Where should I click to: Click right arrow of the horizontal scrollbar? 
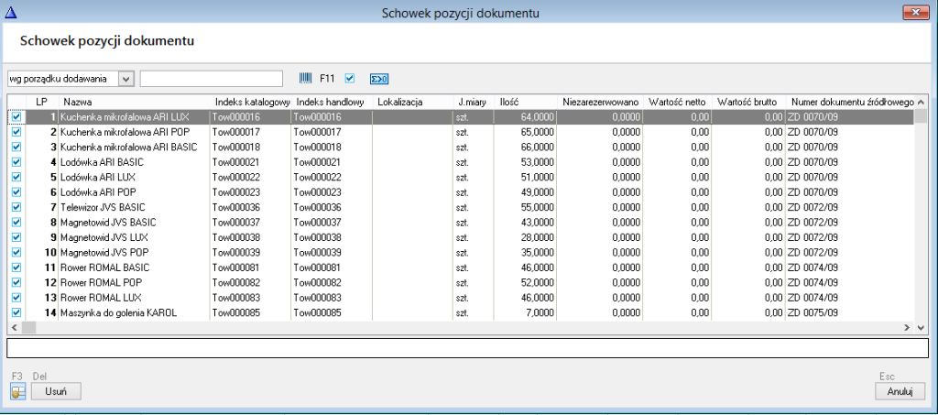pos(908,327)
